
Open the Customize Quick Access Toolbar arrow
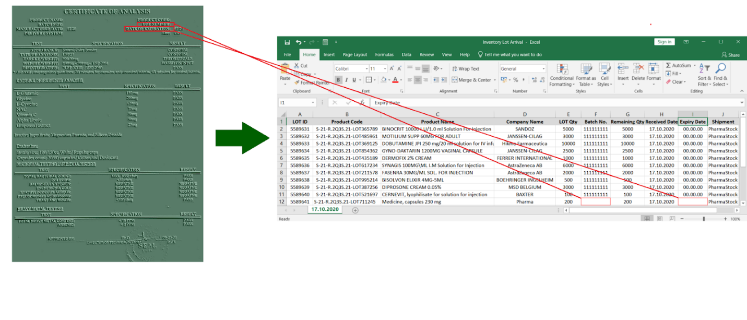click(336, 42)
